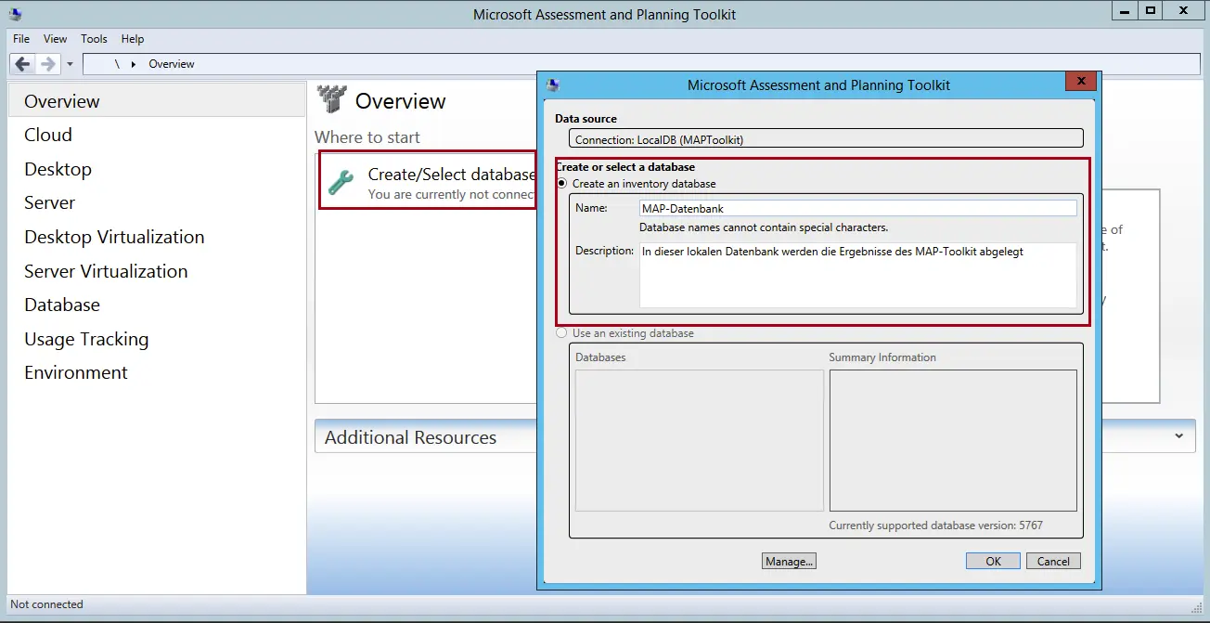The width and height of the screenshot is (1210, 623).
Task: Open the File menu
Action: [21, 39]
